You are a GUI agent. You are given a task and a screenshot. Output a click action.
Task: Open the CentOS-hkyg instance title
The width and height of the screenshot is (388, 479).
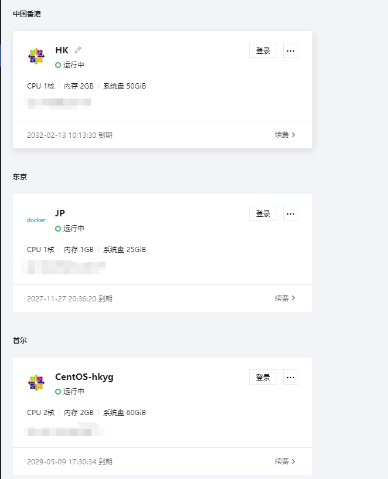tap(84, 377)
